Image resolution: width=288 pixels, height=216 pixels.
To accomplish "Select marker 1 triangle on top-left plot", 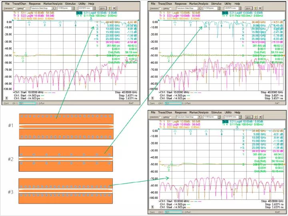I will click(x=29, y=22).
